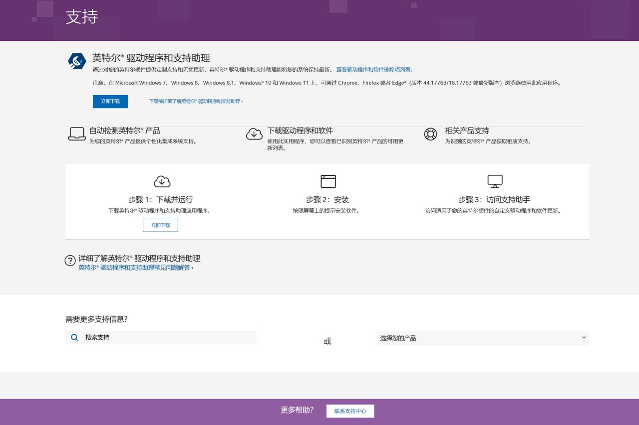Image resolution: width=639 pixels, height=425 pixels.
Task: Click the 按照屏幕上的提示安装软件 text
Action: click(326, 211)
